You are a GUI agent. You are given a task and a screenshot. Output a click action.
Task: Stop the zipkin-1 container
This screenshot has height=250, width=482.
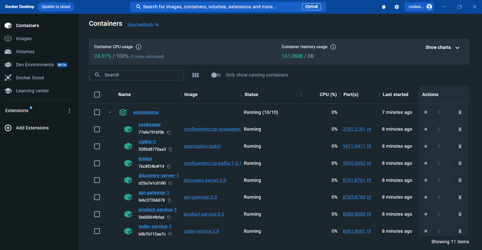point(426,146)
